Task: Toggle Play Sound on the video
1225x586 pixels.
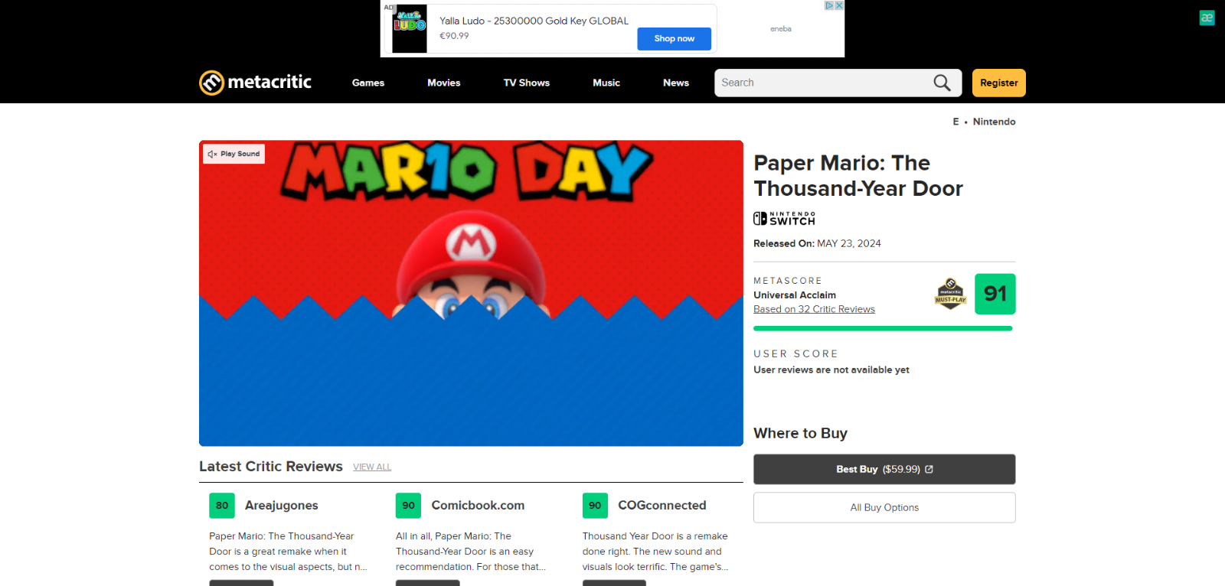Action: 234,154
